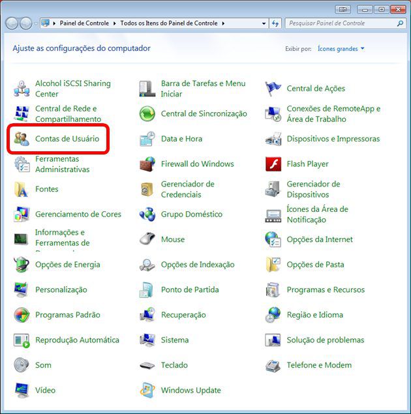Open the recent pages arrow beside navigation buttons
411x414 pixels.
tap(35, 23)
